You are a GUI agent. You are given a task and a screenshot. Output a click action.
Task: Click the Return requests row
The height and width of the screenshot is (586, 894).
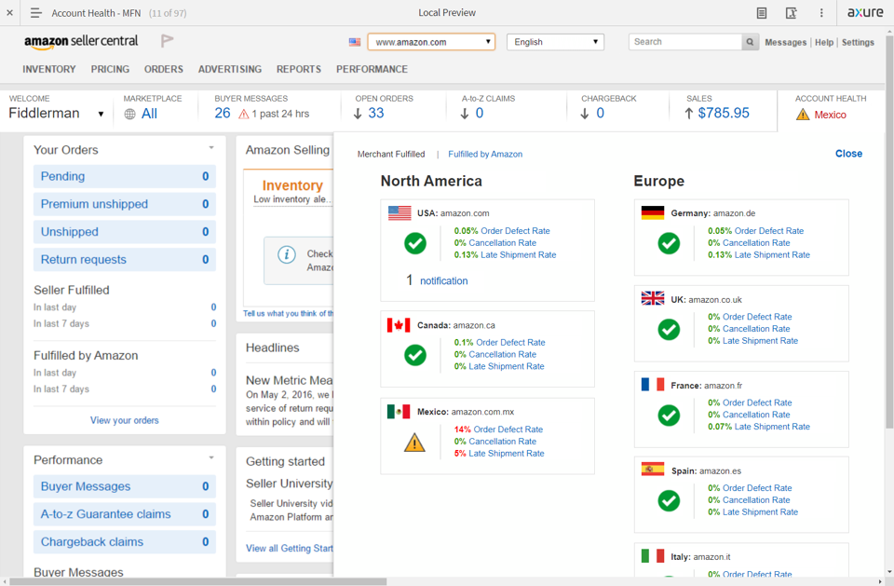tap(124, 260)
